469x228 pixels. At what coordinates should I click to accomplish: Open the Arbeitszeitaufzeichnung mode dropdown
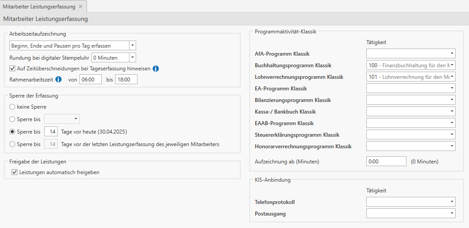click(132, 45)
